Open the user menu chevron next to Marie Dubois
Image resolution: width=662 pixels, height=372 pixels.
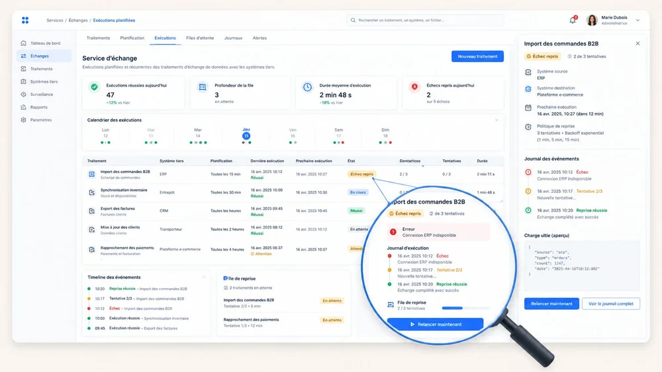(x=638, y=20)
